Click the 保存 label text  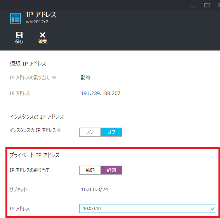point(19,42)
